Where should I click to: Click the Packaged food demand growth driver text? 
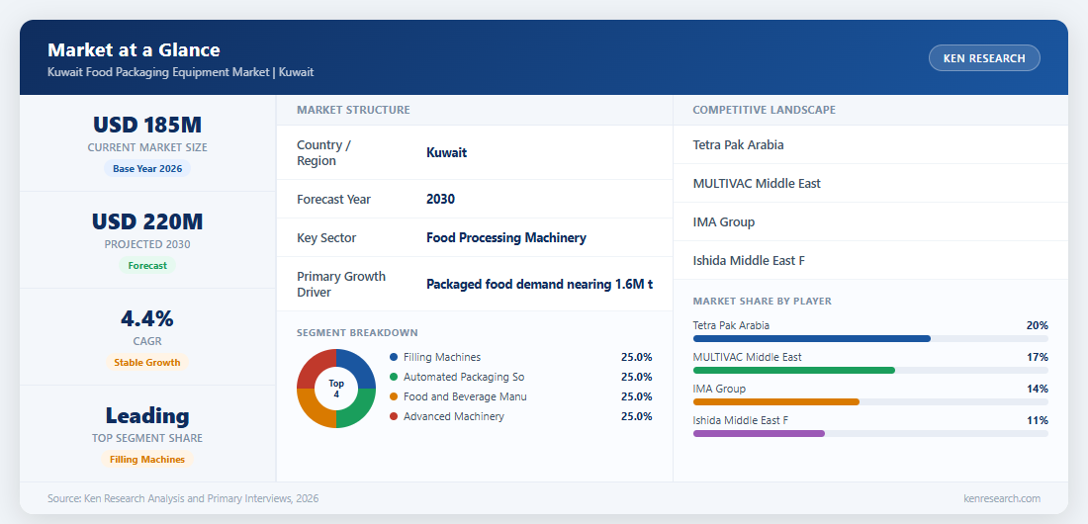point(539,285)
